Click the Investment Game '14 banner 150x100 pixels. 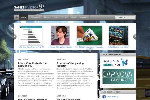tap(116, 62)
